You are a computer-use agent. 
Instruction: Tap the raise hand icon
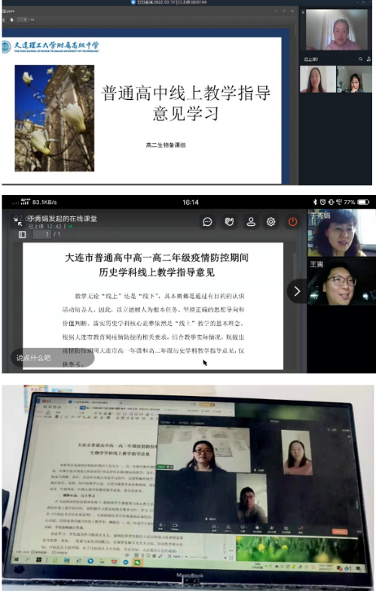click(x=229, y=222)
